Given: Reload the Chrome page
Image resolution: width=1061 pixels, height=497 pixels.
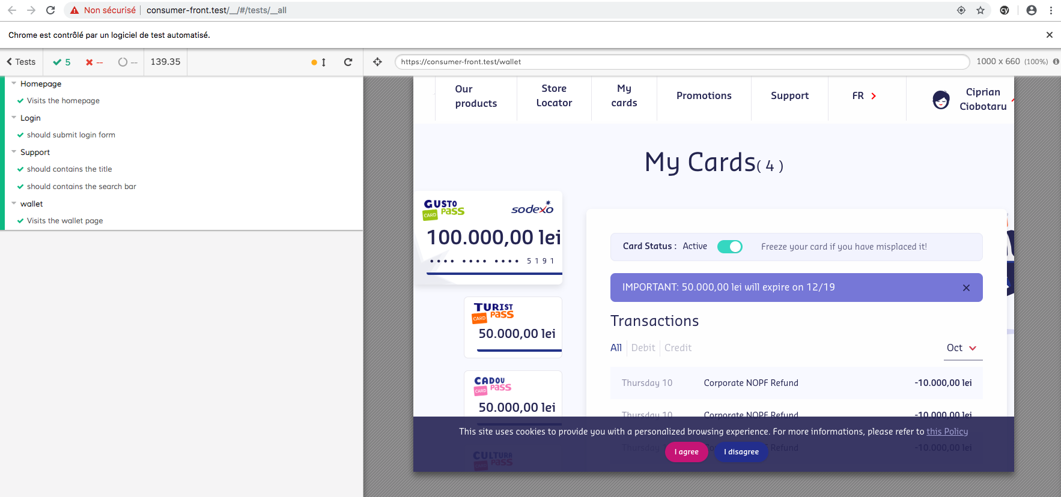Looking at the screenshot, I should (x=50, y=10).
